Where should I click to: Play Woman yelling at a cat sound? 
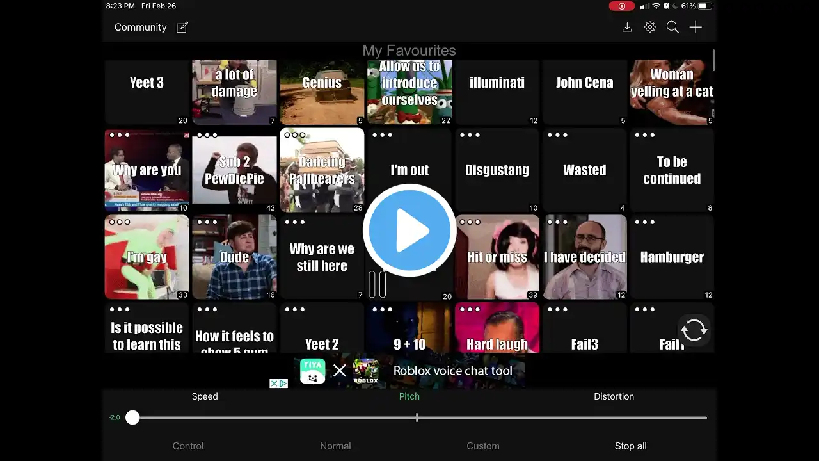[x=672, y=92]
